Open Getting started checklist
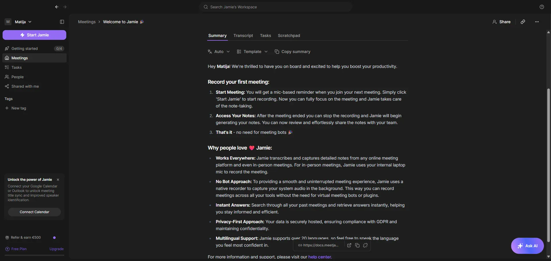551x261 pixels. click(x=34, y=48)
